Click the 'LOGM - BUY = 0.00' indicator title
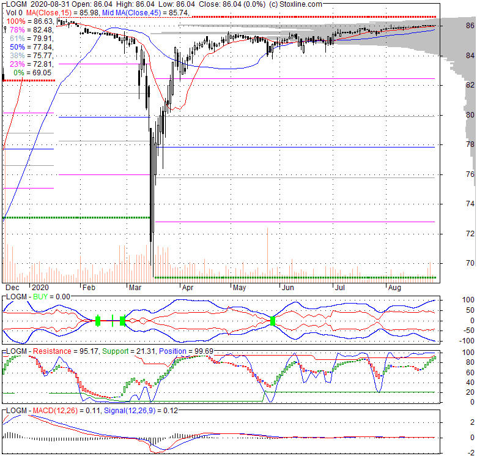The image size is (477, 456). click(39, 297)
